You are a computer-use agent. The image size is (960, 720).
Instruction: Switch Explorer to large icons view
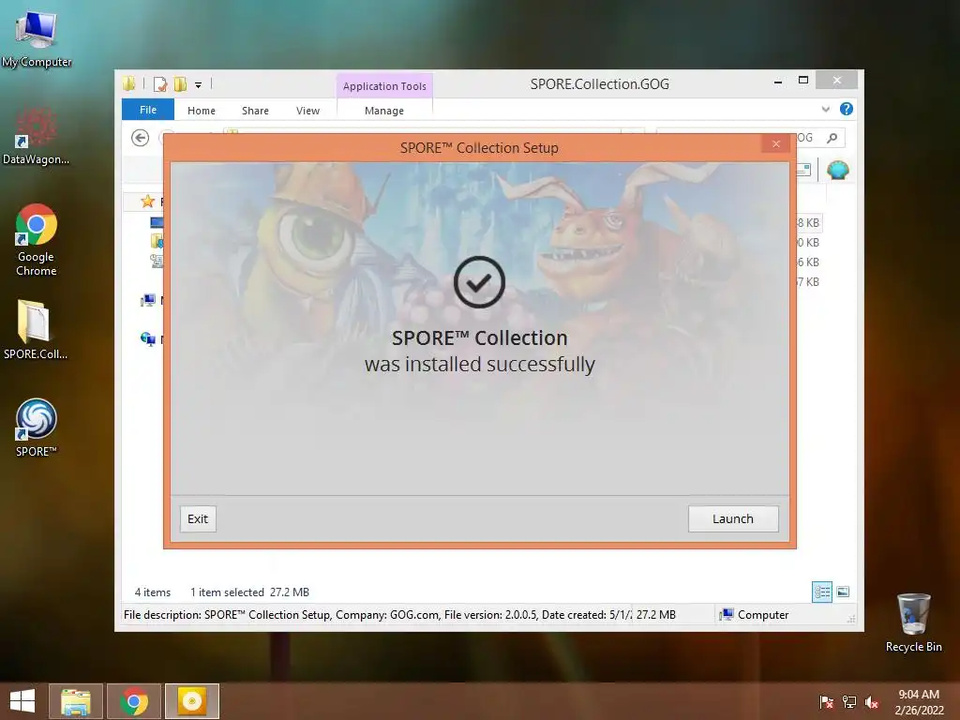[x=843, y=592]
